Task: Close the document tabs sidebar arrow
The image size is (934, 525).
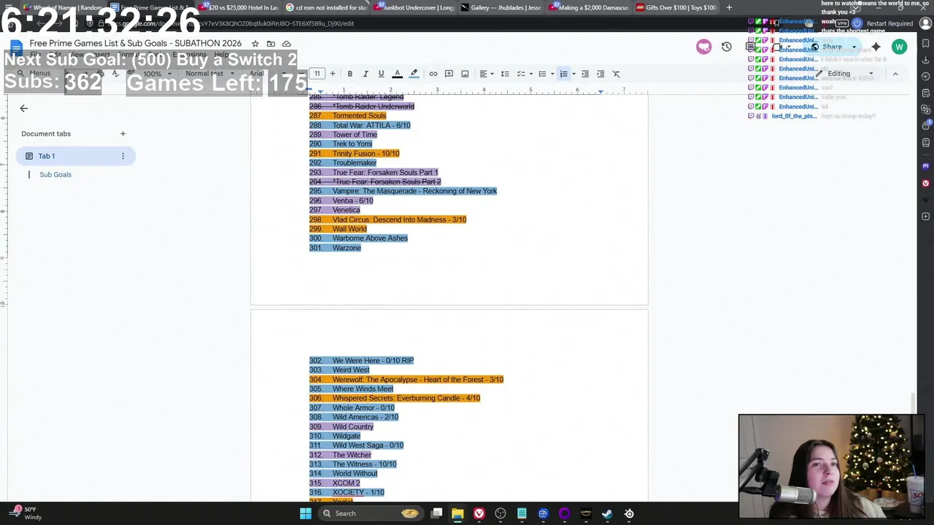Action: [23, 109]
